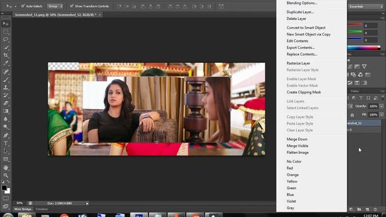The height and width of the screenshot is (217, 386).
Task: Toggle Quick Mask mode icon
Action: point(5,198)
